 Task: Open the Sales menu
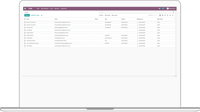click(38, 9)
